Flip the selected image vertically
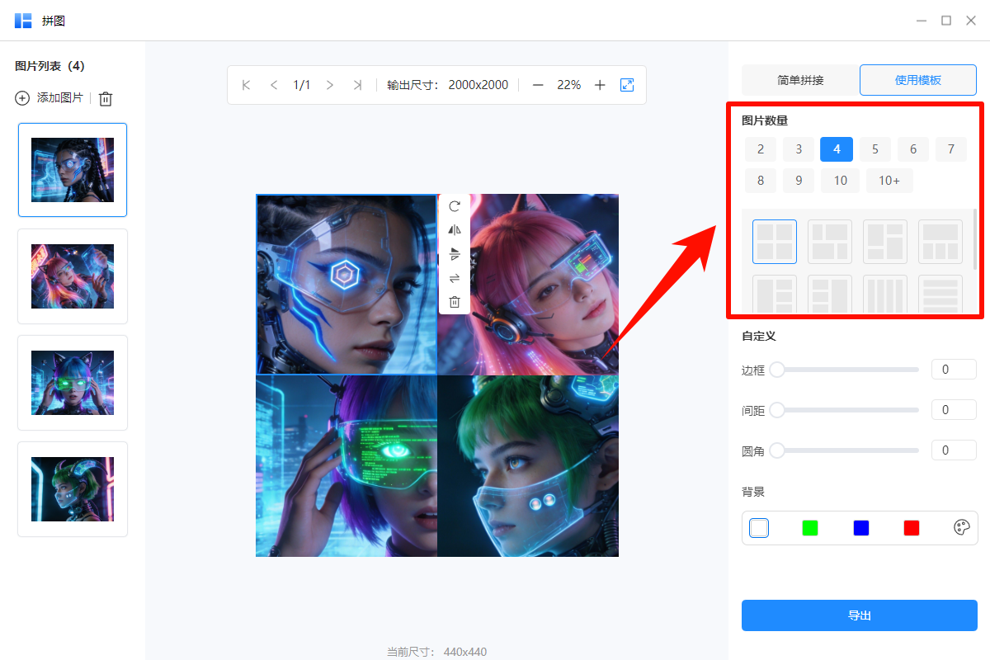The height and width of the screenshot is (660, 990). (454, 254)
